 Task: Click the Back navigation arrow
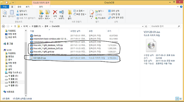point(4,26)
